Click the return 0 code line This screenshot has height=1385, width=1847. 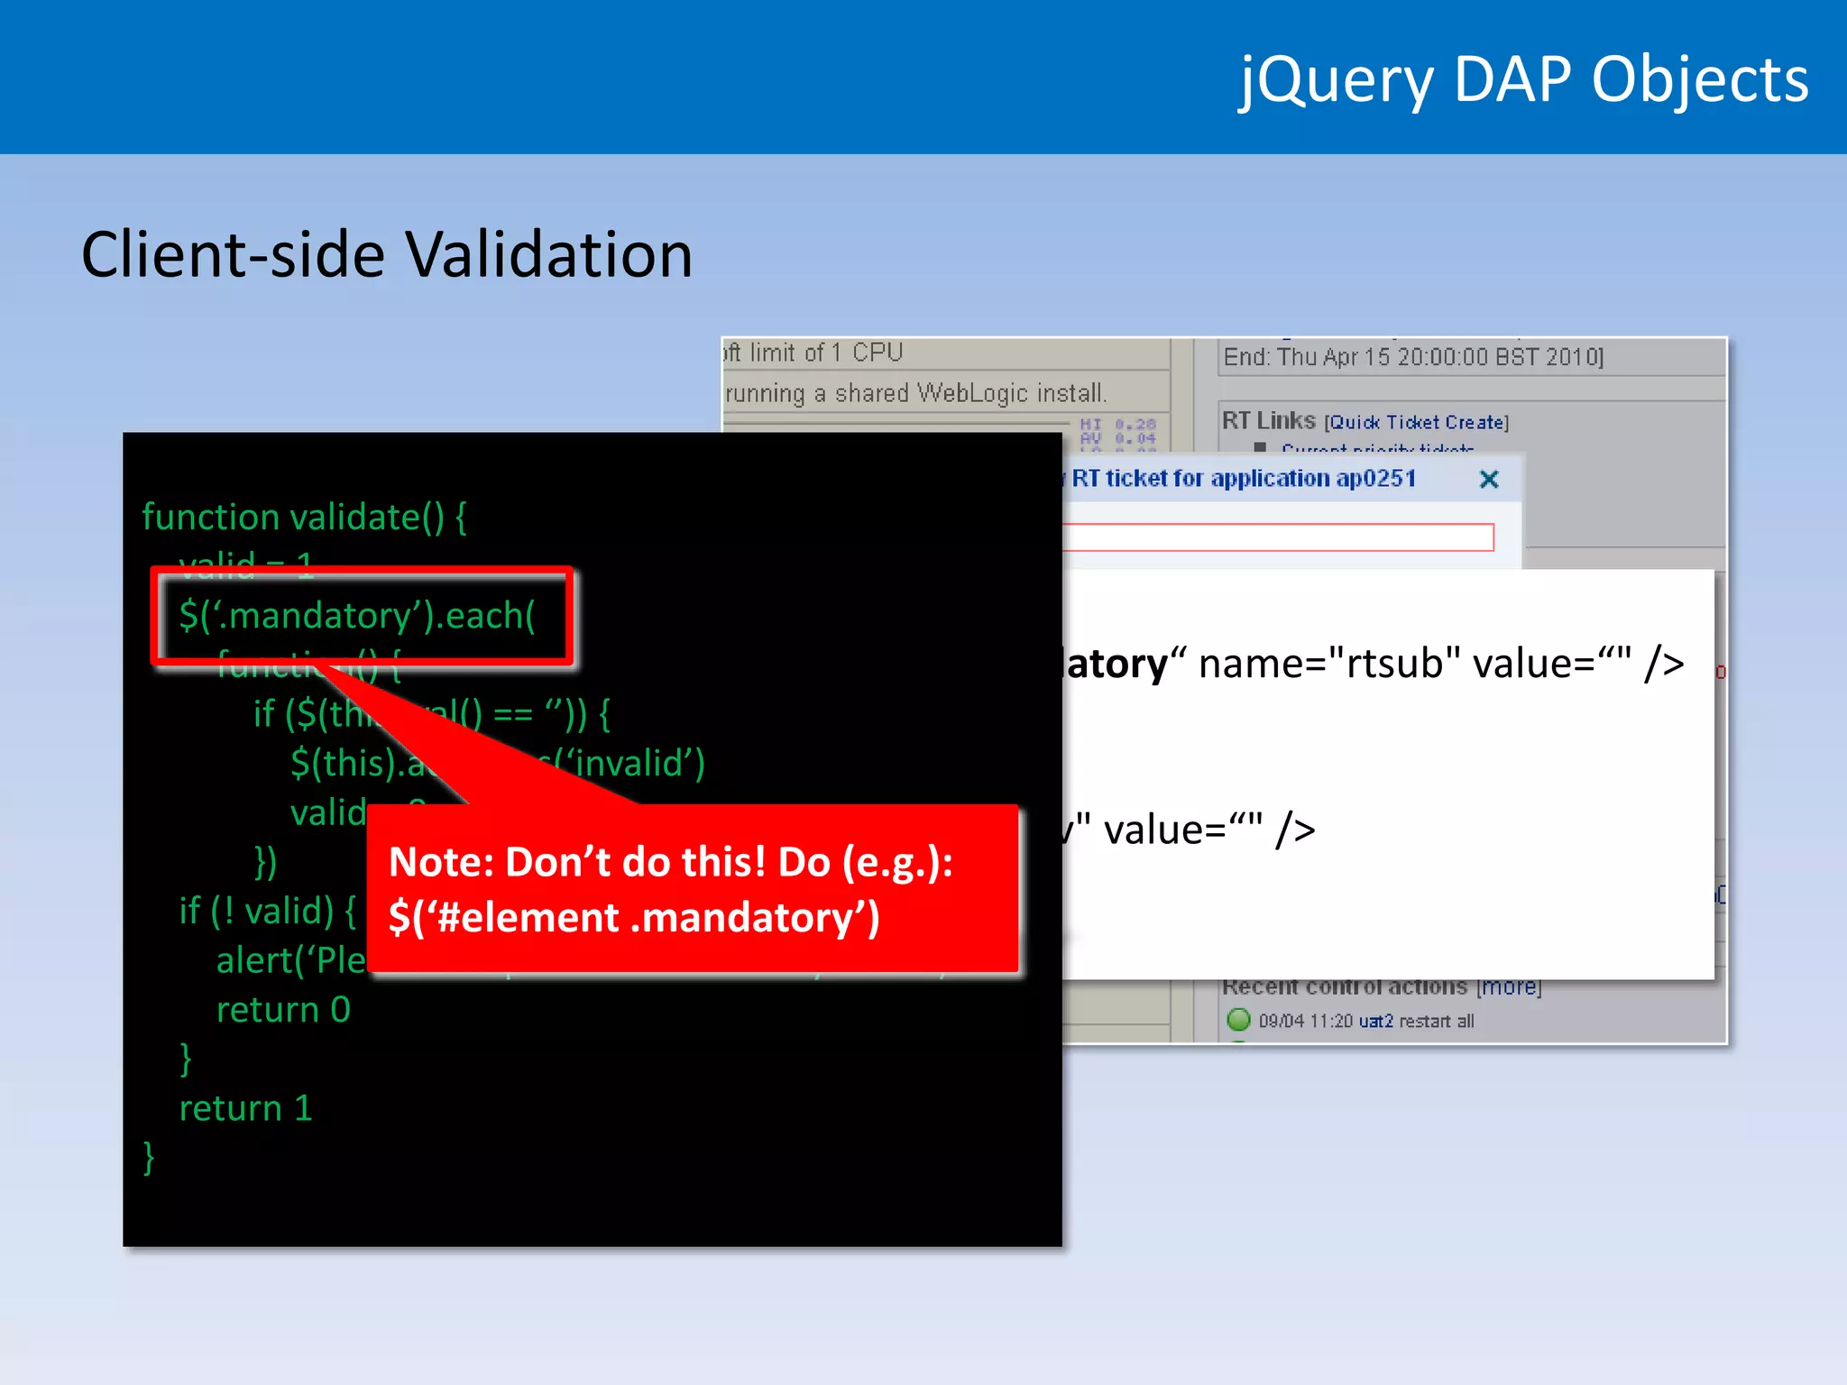click(x=282, y=1010)
